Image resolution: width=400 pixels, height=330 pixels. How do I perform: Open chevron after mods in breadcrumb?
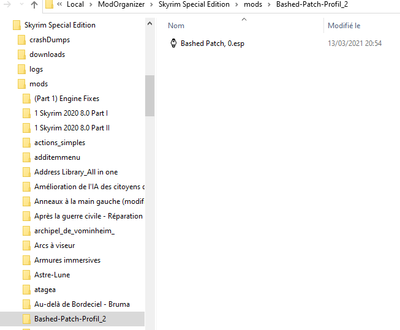269,4
